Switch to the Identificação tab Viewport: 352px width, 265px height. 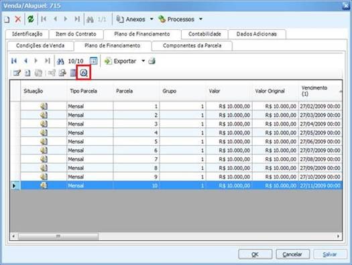(27, 34)
